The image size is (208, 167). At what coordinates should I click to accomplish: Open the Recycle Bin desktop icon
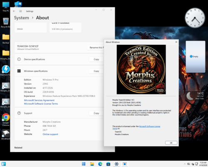click(5, 22)
